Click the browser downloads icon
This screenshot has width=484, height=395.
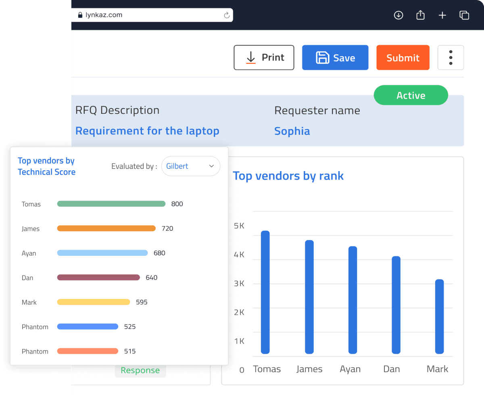(x=398, y=15)
